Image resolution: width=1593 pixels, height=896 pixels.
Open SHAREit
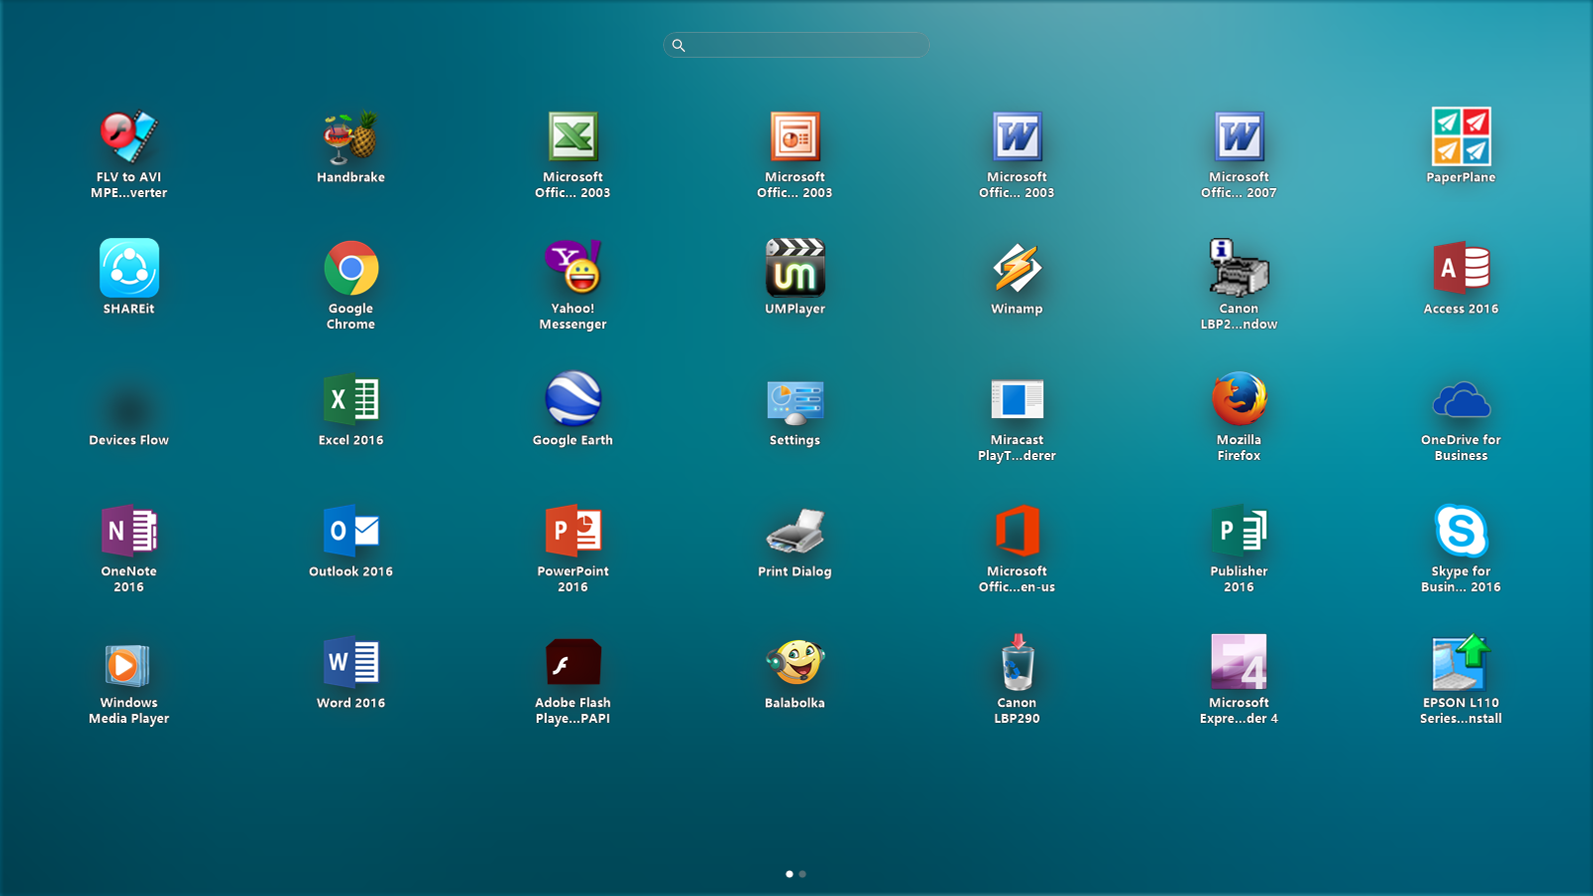(x=128, y=270)
